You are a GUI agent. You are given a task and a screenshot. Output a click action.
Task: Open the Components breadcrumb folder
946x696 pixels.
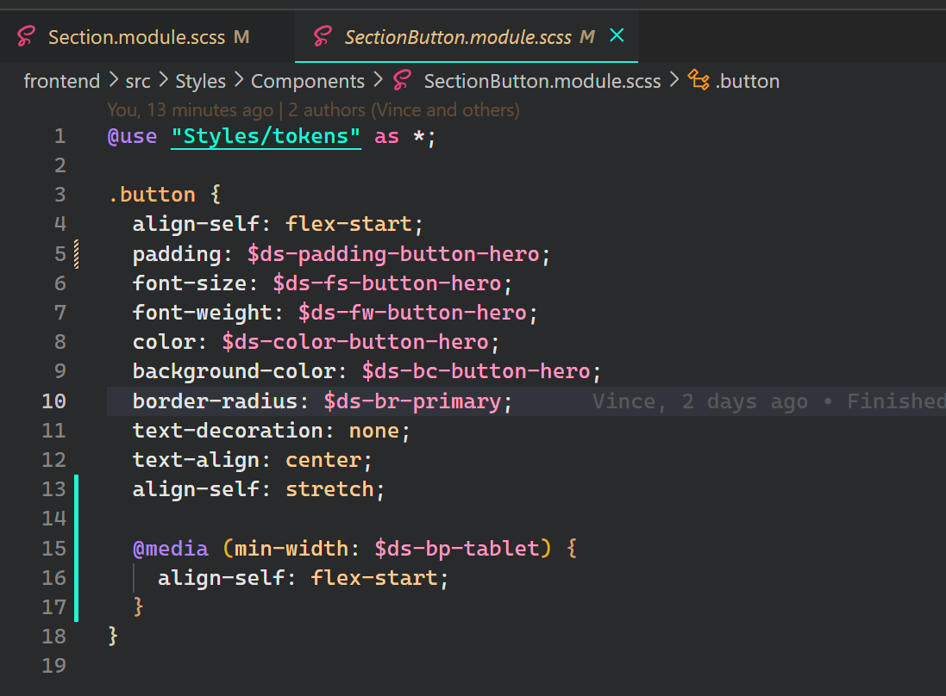308,81
